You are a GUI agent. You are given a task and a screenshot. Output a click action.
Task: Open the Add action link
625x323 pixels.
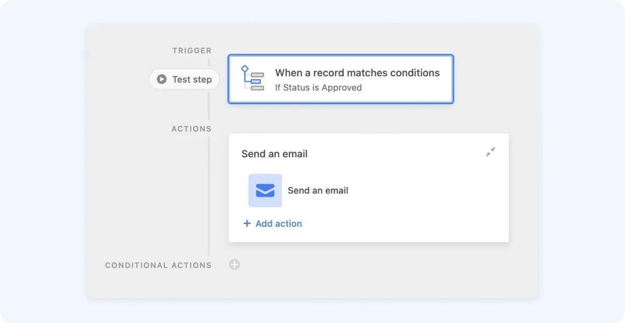click(272, 224)
